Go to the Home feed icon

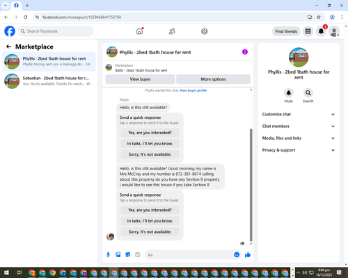click(139, 31)
